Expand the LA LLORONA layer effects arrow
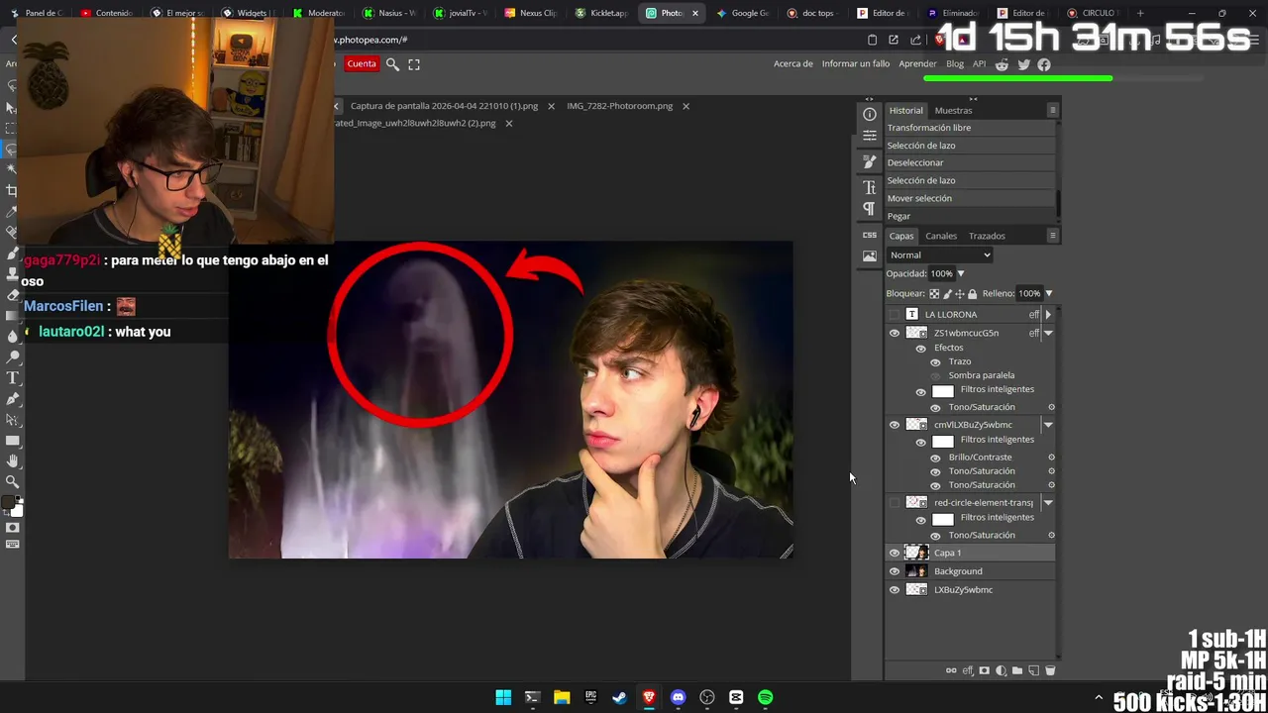This screenshot has height=713, width=1268. (x=1048, y=314)
